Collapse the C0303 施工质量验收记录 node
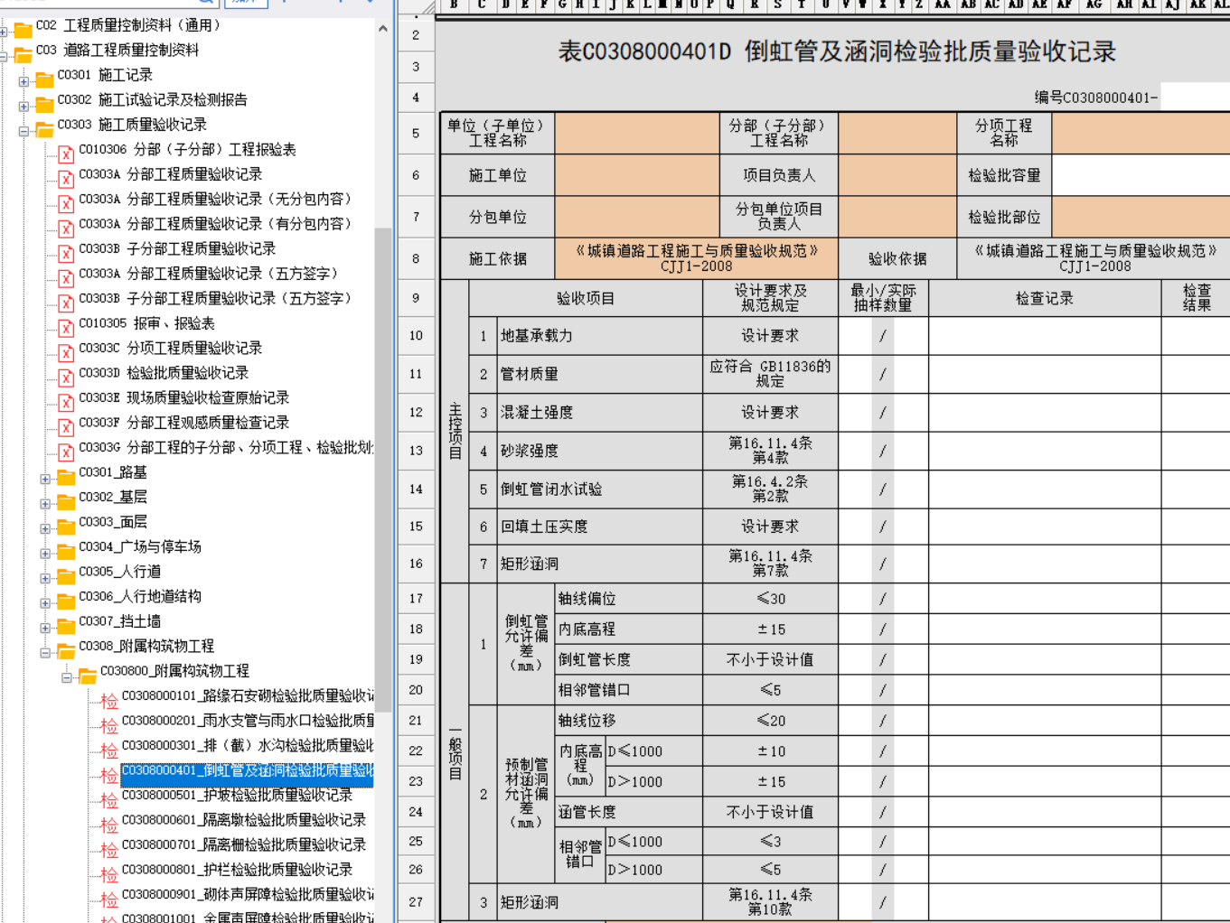 point(23,132)
